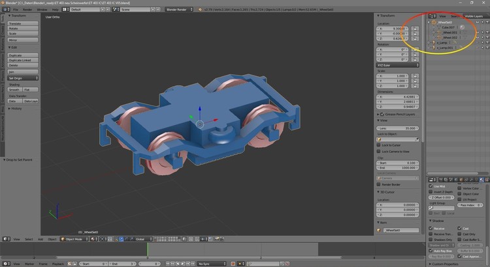This screenshot has height=267, width=490.
Task: Open the viewport shading mode selector
Action: (93, 239)
